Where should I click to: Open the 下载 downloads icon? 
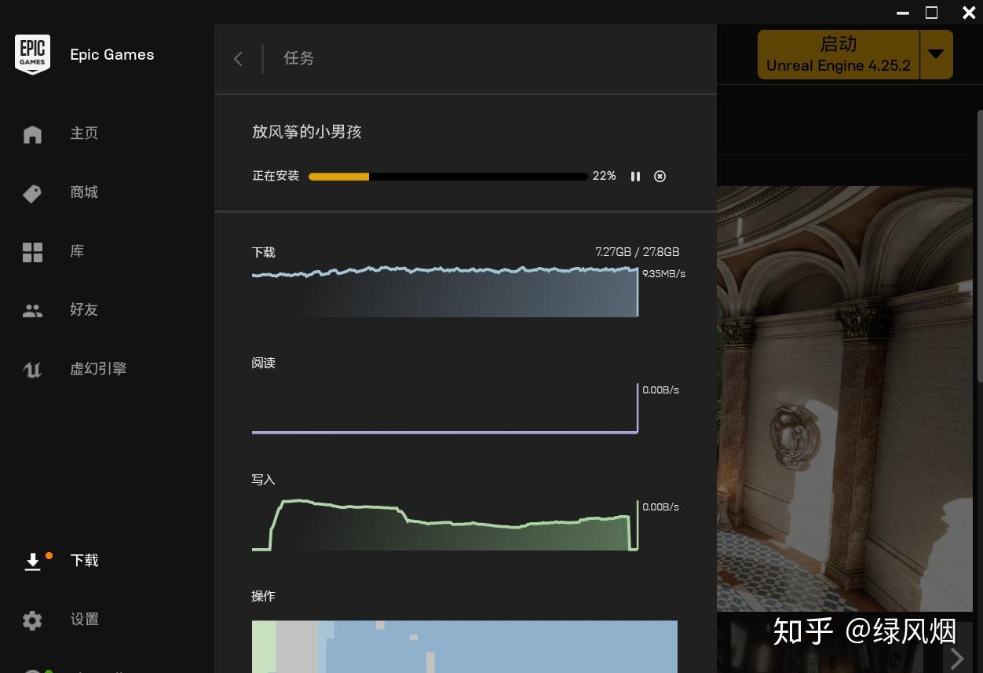pos(32,561)
